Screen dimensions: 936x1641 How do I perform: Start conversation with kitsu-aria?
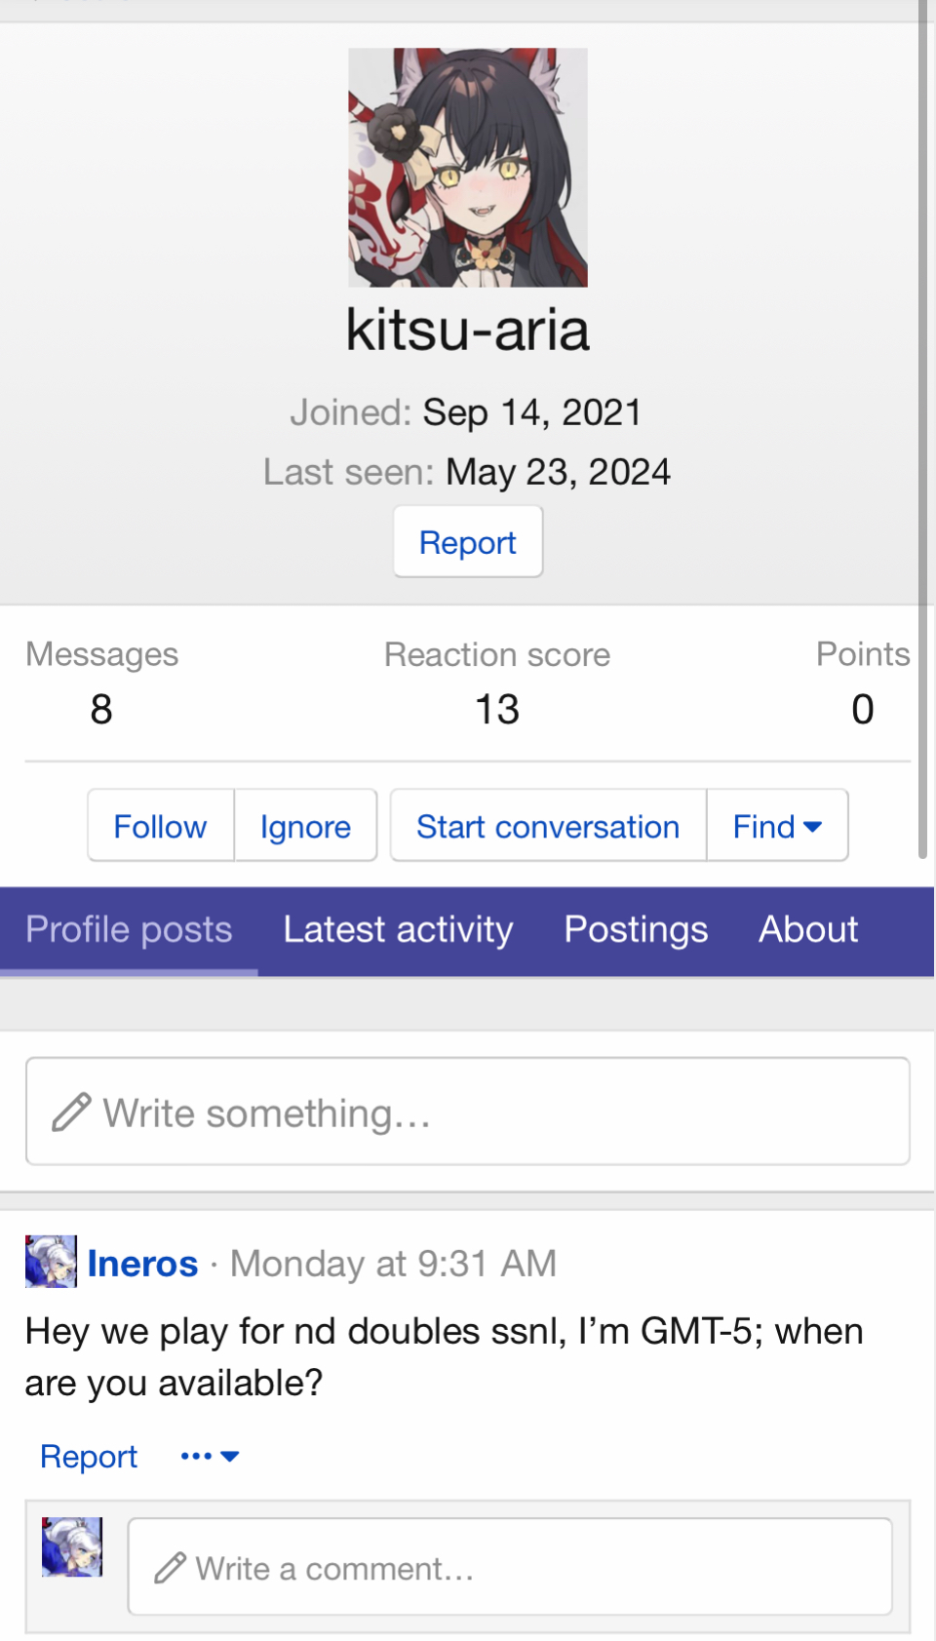(x=548, y=826)
